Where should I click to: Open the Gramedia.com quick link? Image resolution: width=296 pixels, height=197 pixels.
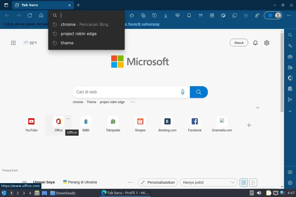point(222,125)
